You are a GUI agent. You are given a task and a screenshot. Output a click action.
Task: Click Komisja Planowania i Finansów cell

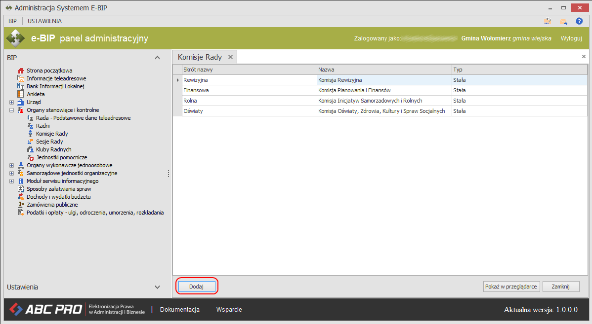(384, 90)
